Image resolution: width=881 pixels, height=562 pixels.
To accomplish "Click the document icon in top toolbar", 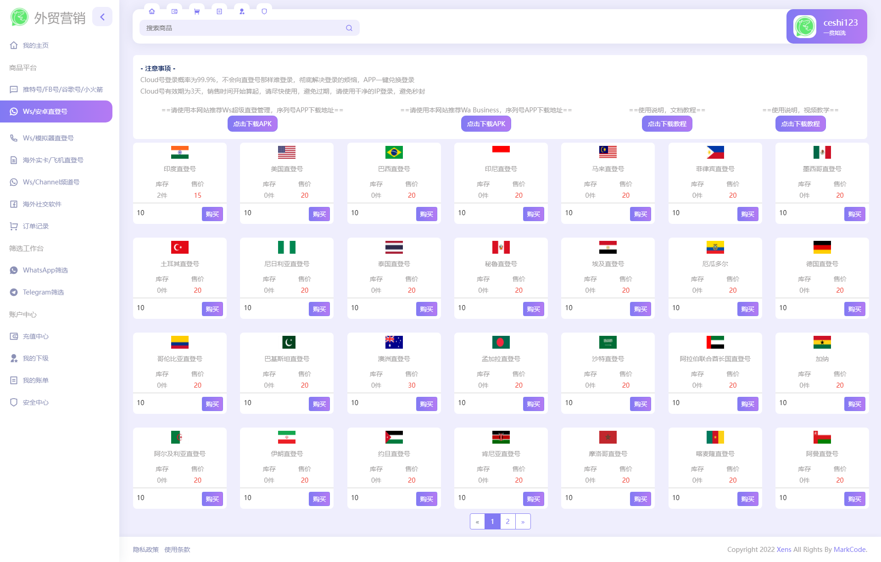I will click(219, 11).
